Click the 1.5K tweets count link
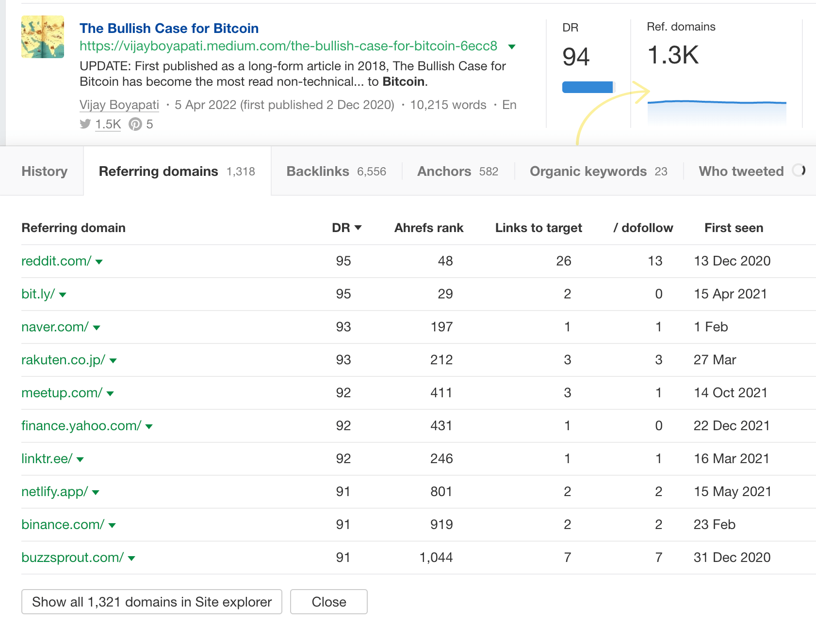Viewport: 816px width, 623px height. click(108, 124)
